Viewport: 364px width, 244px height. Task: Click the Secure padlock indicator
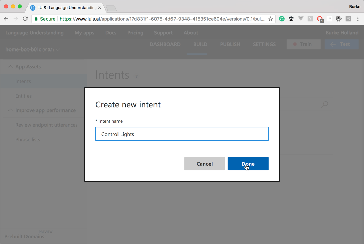[x=45, y=19]
